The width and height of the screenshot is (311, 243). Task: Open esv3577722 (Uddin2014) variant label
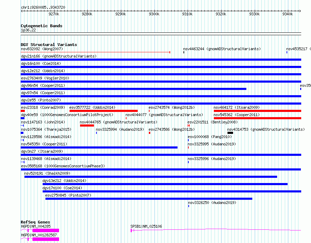coord(92,107)
